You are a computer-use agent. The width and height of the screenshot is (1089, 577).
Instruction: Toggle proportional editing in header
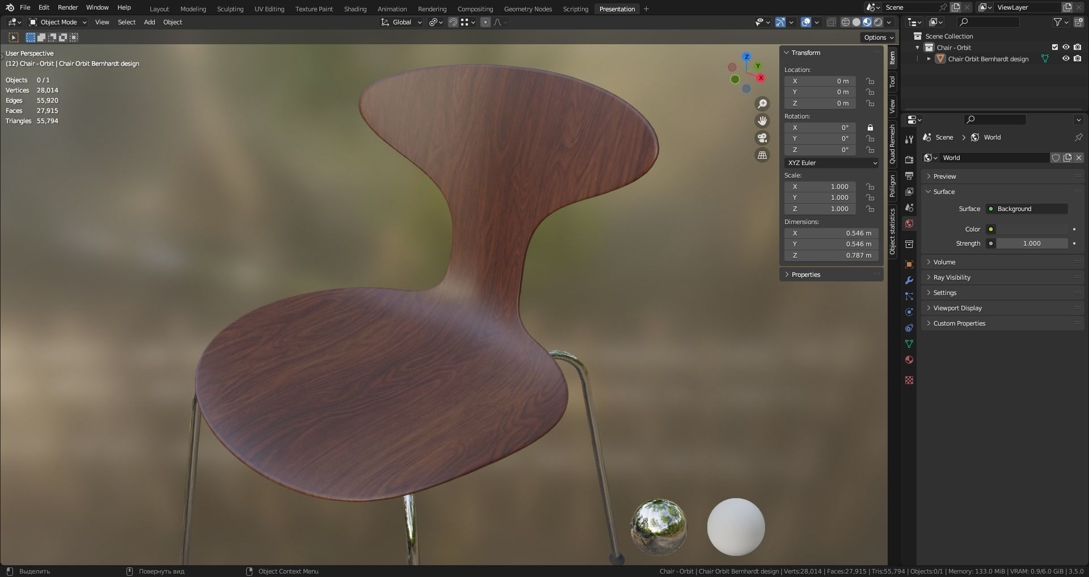coord(486,22)
